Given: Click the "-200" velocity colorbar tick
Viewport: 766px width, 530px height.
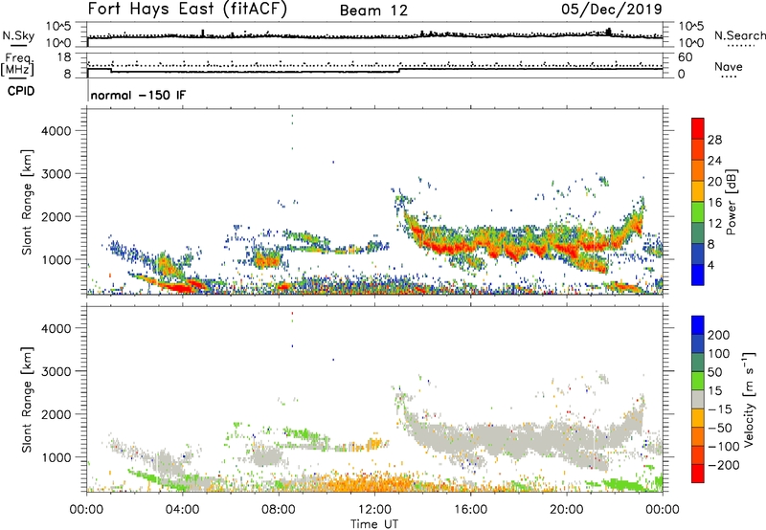Looking at the screenshot, I should 723,465.
